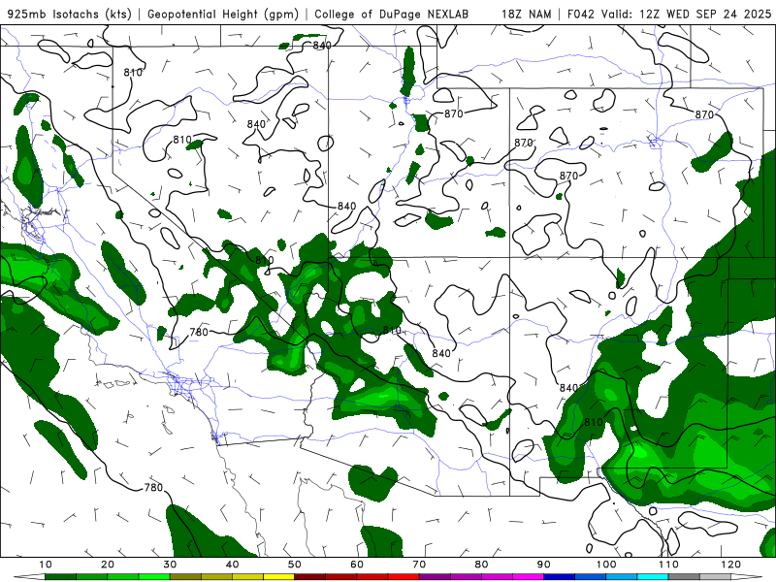Click the 110 value on the color scale
776x582 pixels.
(x=668, y=565)
